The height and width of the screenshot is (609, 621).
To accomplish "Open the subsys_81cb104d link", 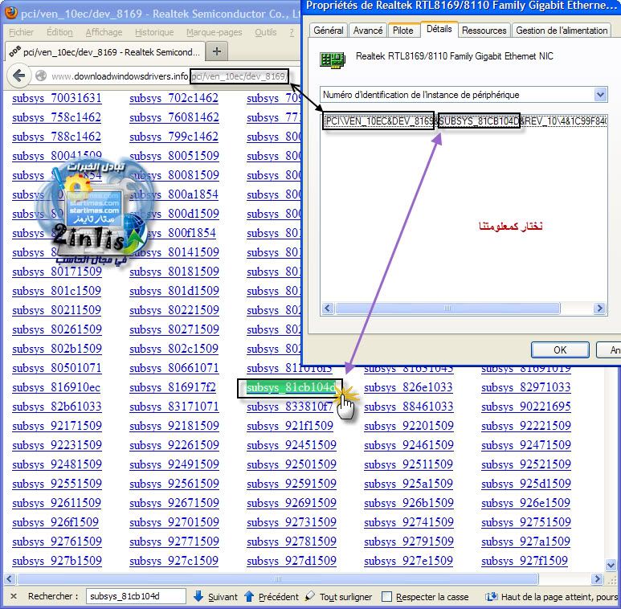I will click(x=291, y=387).
